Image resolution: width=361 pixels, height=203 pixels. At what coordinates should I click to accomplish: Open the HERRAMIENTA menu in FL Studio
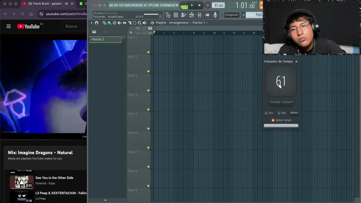point(169,5)
